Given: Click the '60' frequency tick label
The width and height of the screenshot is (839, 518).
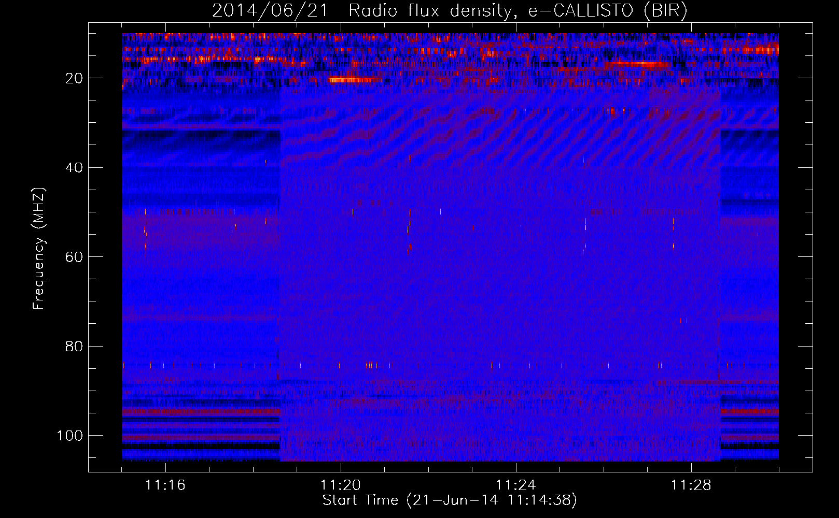Looking at the screenshot, I should click(x=75, y=257).
